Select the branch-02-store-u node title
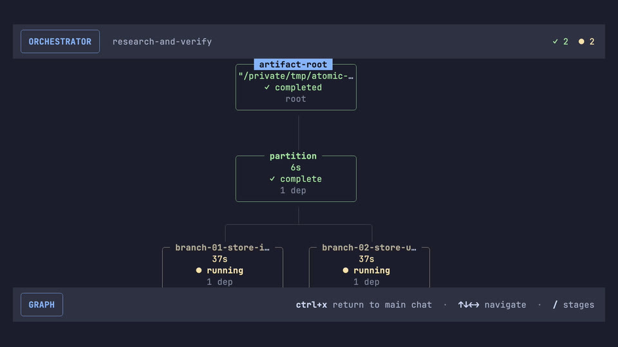The width and height of the screenshot is (618, 347). click(x=369, y=247)
